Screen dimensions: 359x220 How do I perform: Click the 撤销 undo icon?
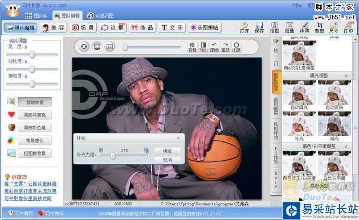point(214,47)
